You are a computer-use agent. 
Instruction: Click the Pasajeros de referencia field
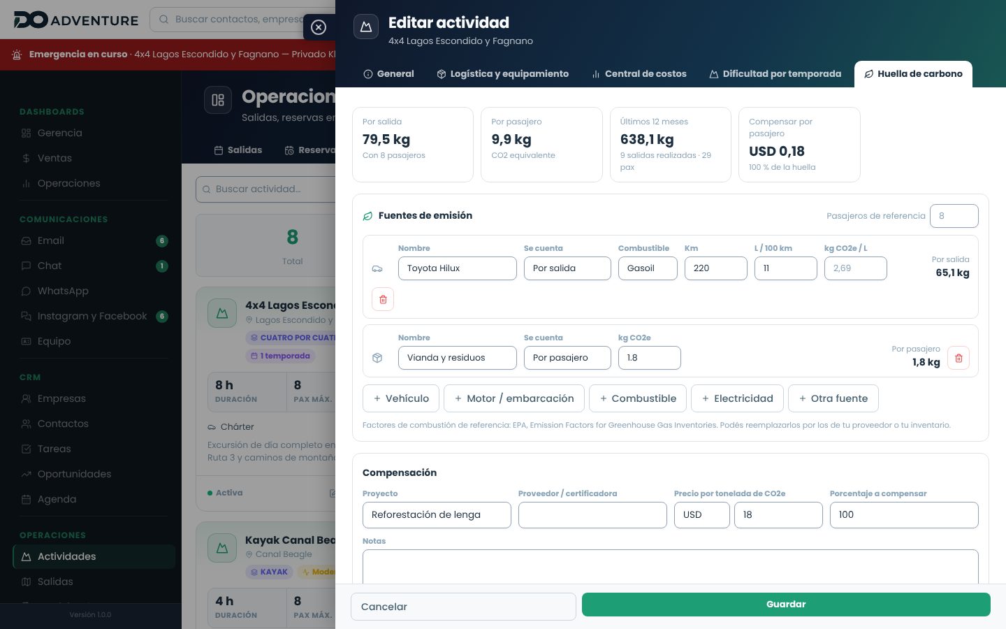click(x=954, y=216)
